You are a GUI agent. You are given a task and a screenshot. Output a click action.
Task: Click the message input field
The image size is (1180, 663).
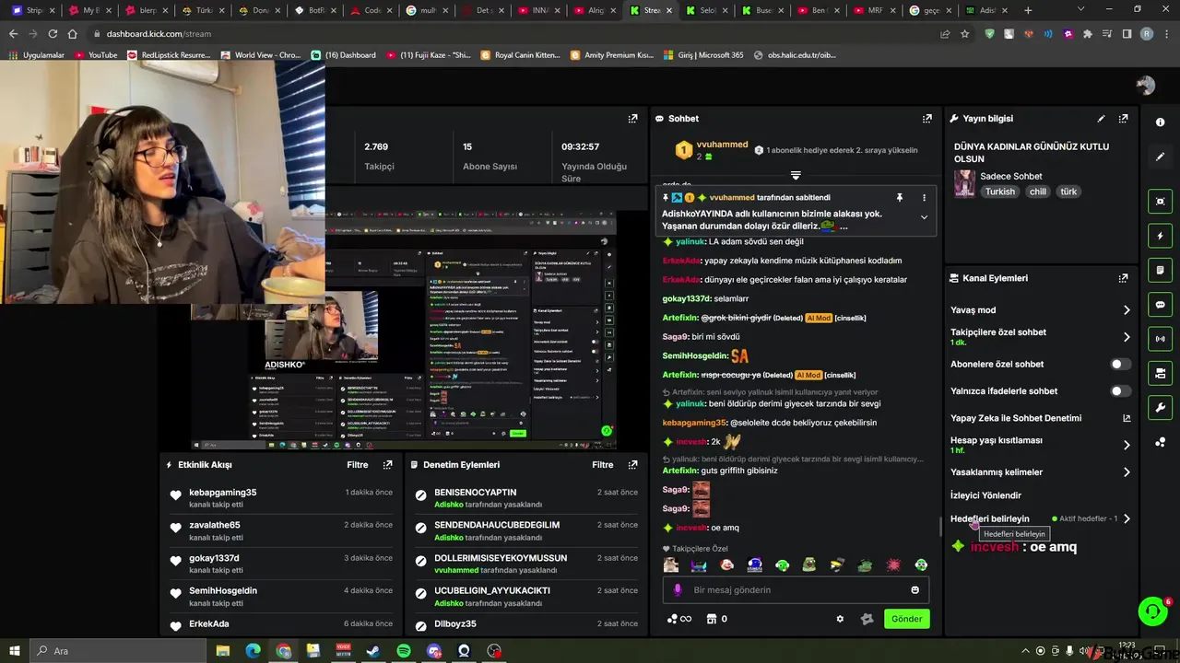click(796, 590)
